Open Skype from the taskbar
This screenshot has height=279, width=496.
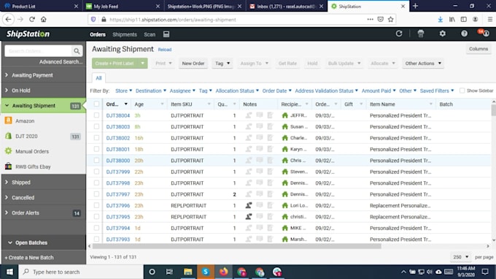tap(206, 272)
